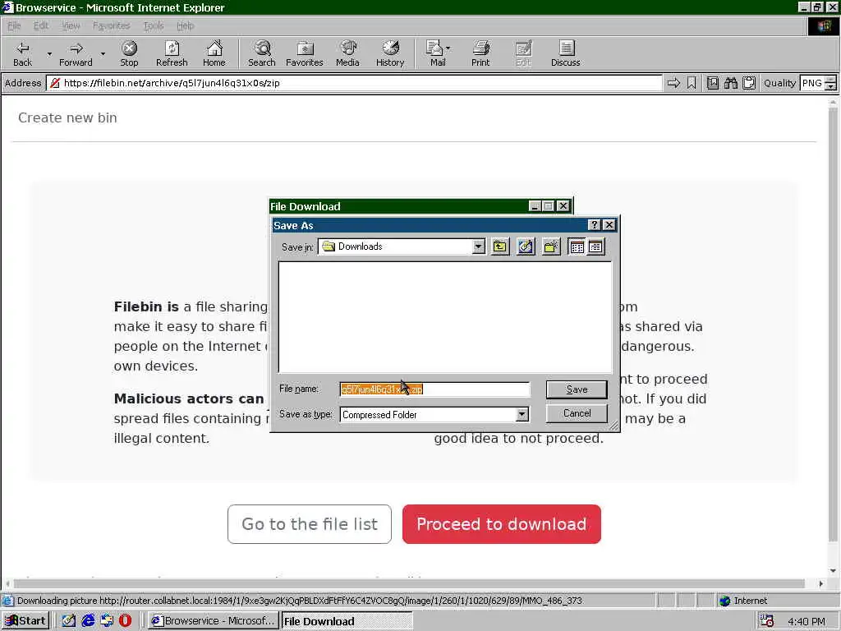This screenshot has height=631, width=841.
Task: Open the Forward history dropdown arrow
Action: [x=103, y=54]
